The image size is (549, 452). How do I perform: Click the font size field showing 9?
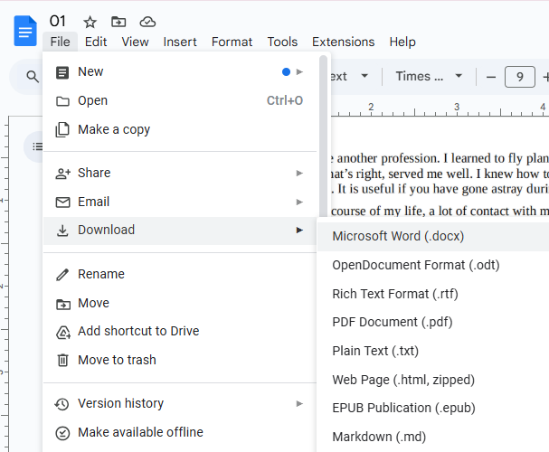pyautogui.click(x=519, y=77)
